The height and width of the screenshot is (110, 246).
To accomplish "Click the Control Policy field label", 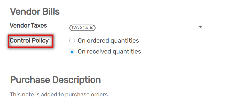I will click(x=29, y=41).
